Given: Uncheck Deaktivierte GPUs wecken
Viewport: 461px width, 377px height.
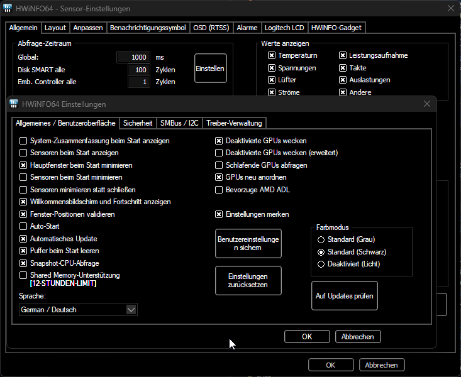Looking at the screenshot, I should click(219, 141).
